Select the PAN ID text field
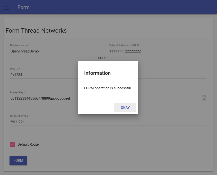Image resolution: width=217 pixels, height=175 pixels. pos(43,75)
